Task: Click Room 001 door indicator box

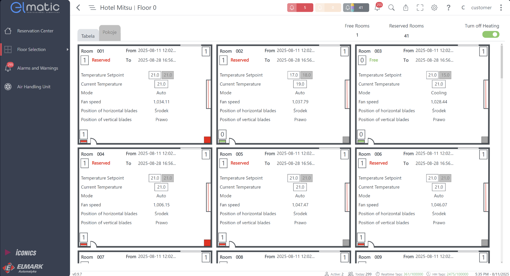Action: tap(84, 135)
